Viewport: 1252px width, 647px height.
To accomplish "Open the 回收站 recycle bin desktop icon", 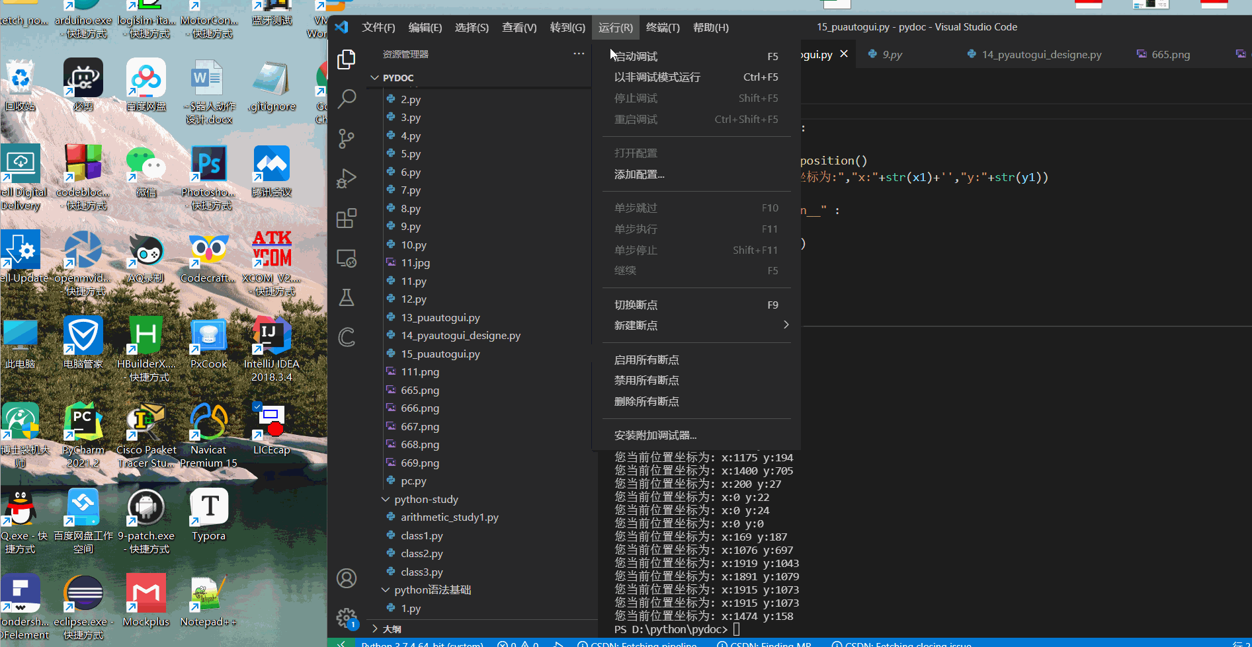I will coord(21,85).
